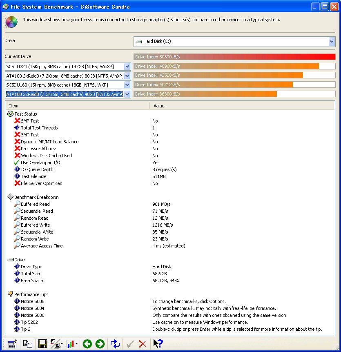Click the Sandra app icon in title bar
This screenshot has height=352, width=341.
pyautogui.click(x=6, y=7)
